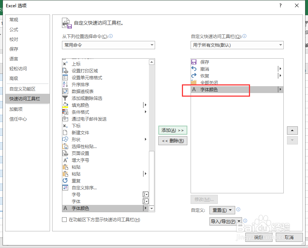Click the 添加(A) >> button
The image size is (308, 248).
[x=172, y=130]
